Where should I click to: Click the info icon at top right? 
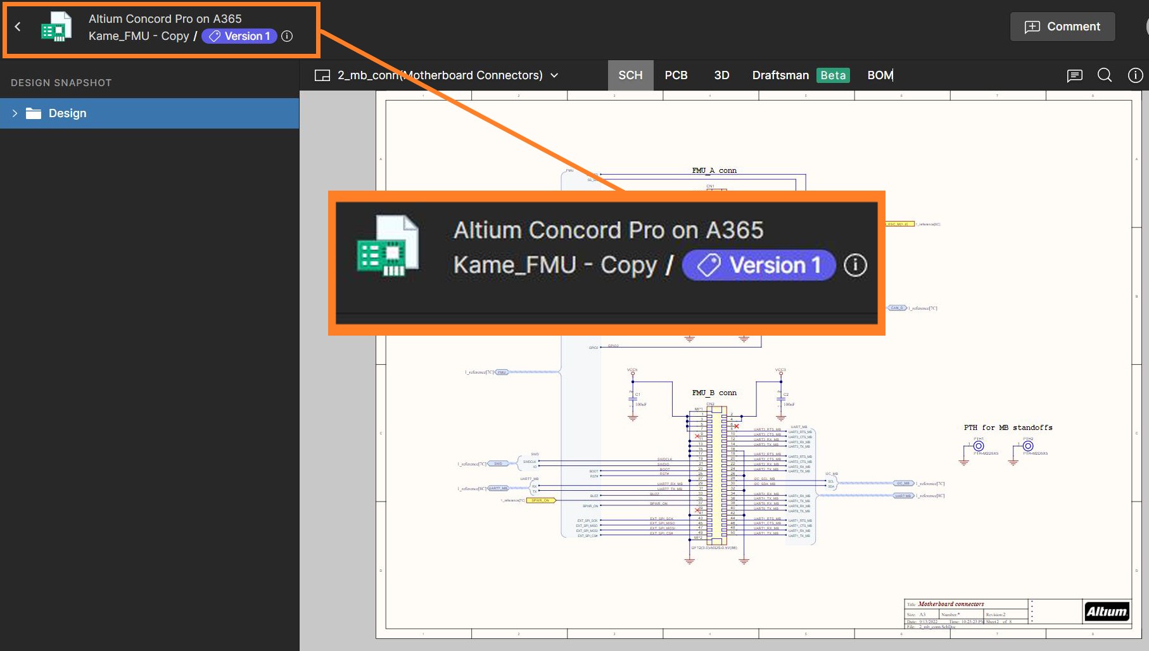click(x=1134, y=75)
